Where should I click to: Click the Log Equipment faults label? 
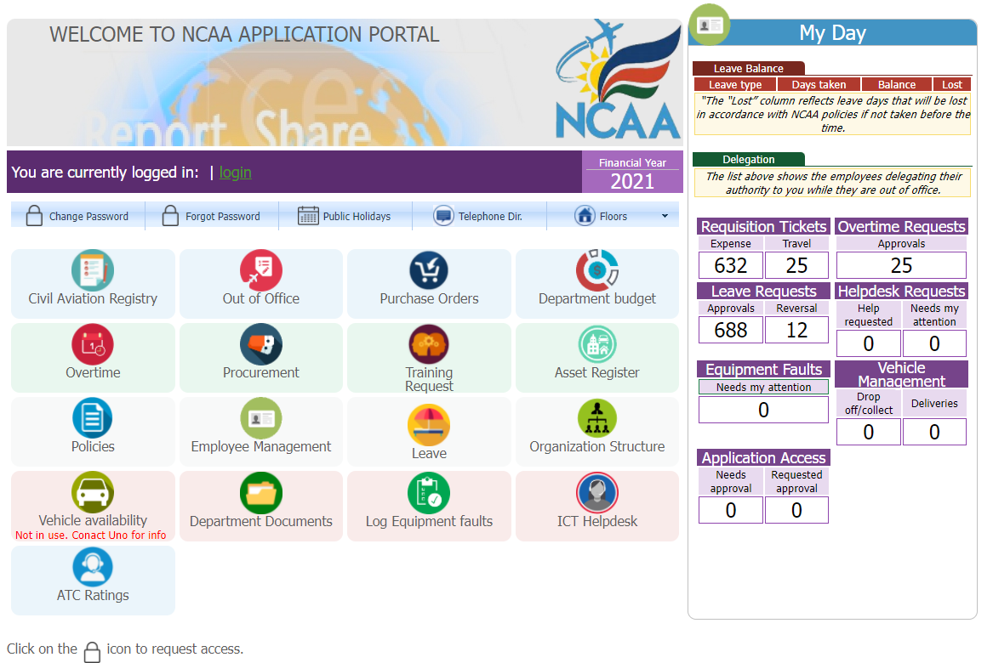[429, 521]
